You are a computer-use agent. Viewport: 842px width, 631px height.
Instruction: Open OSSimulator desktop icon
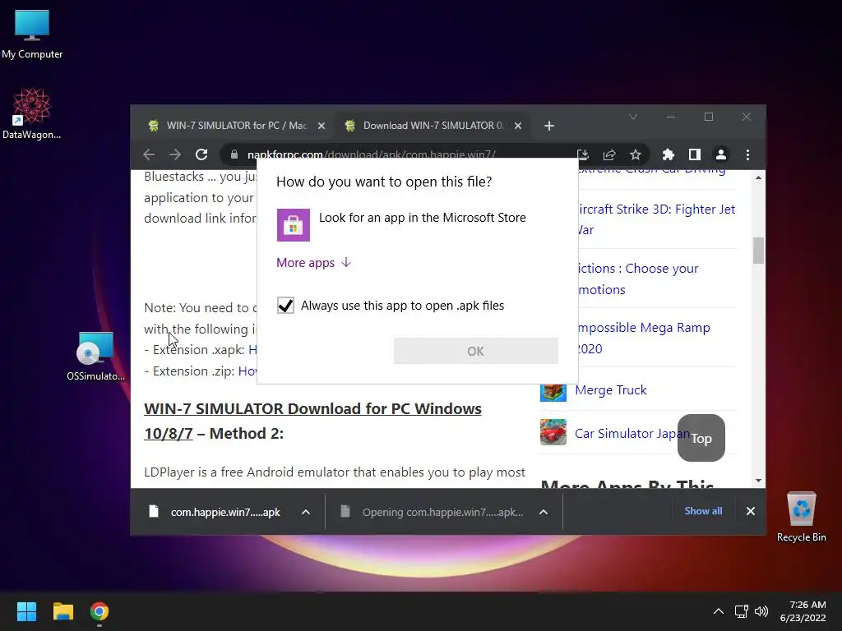pos(95,357)
